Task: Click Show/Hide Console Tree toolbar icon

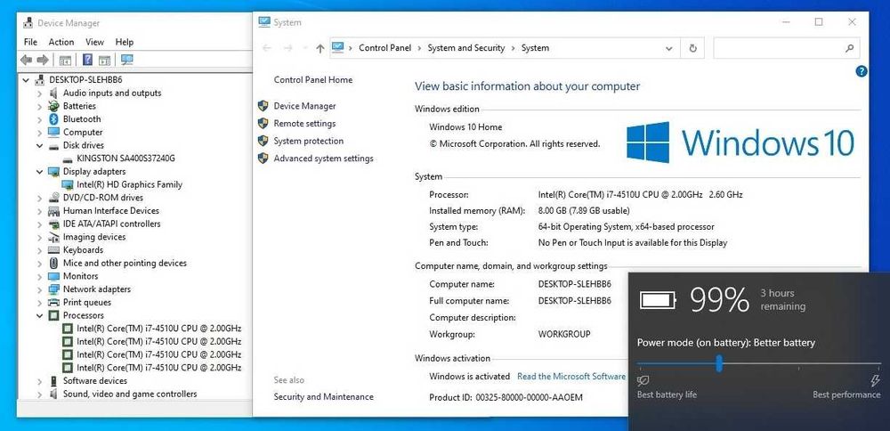Action: click(65, 60)
